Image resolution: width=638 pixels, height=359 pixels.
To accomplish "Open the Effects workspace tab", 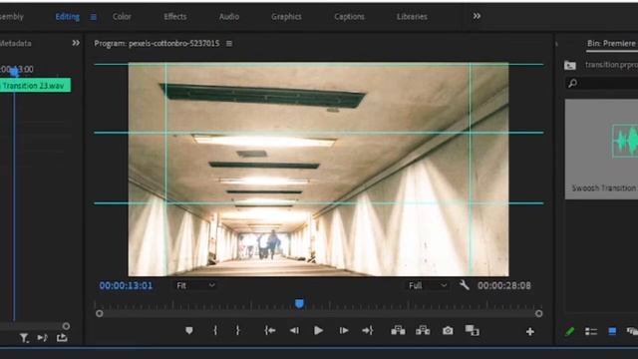I will click(x=175, y=17).
